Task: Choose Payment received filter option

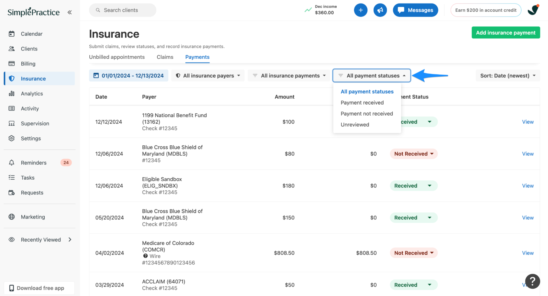Action: click(x=362, y=103)
